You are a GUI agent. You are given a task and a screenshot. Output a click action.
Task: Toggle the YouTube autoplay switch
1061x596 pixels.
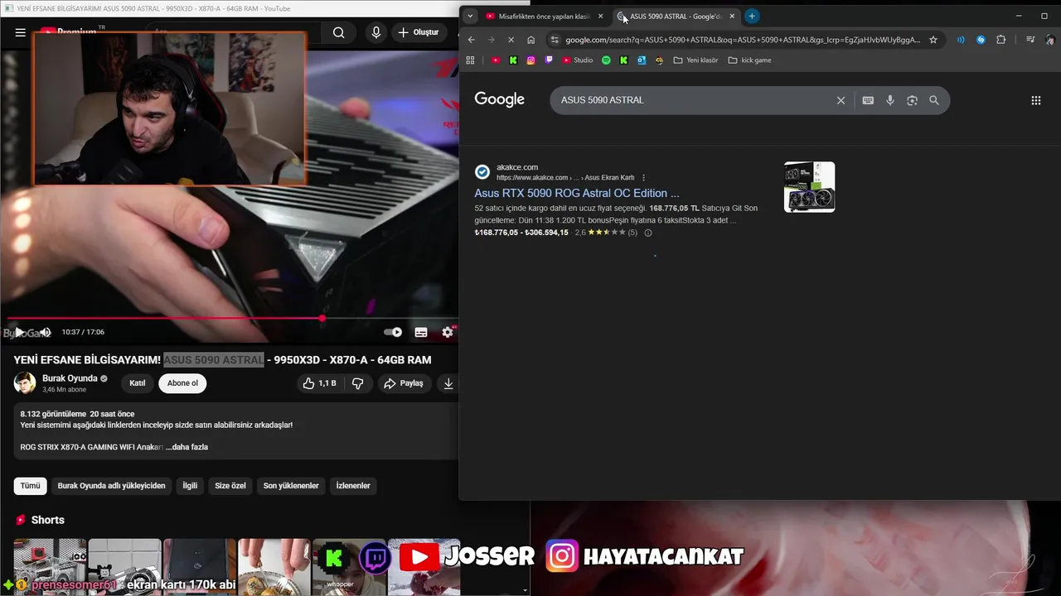coord(393,332)
